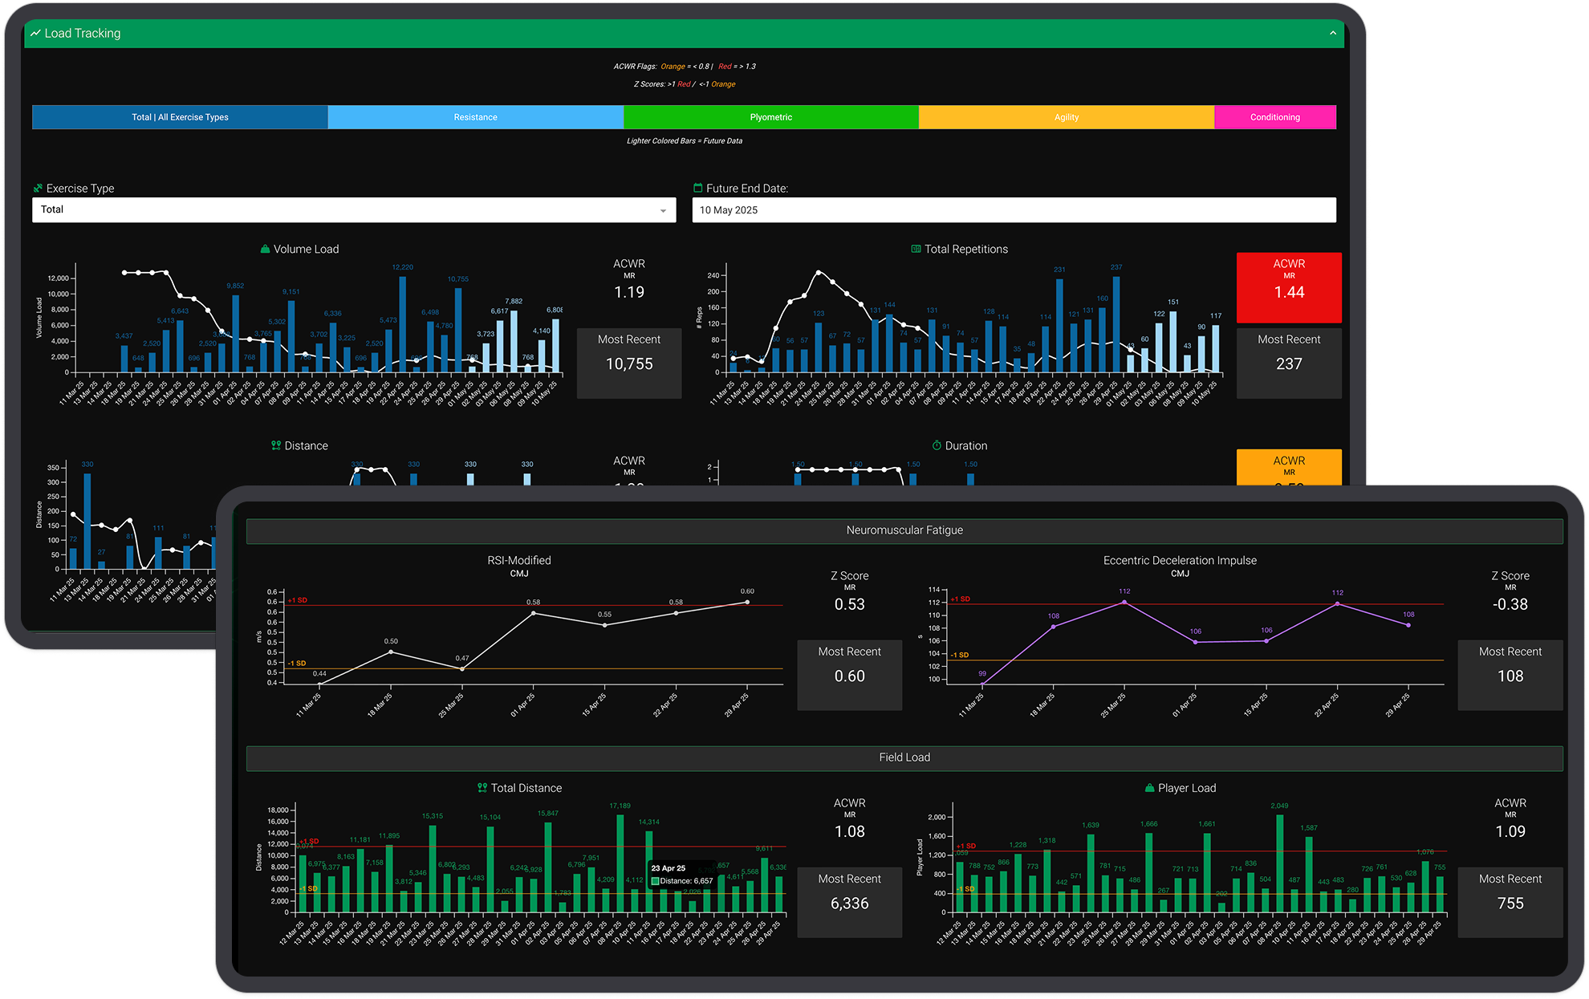Click the 237 bar in Total Repetitions
The height and width of the screenshot is (999, 1589).
pyautogui.click(x=1116, y=324)
